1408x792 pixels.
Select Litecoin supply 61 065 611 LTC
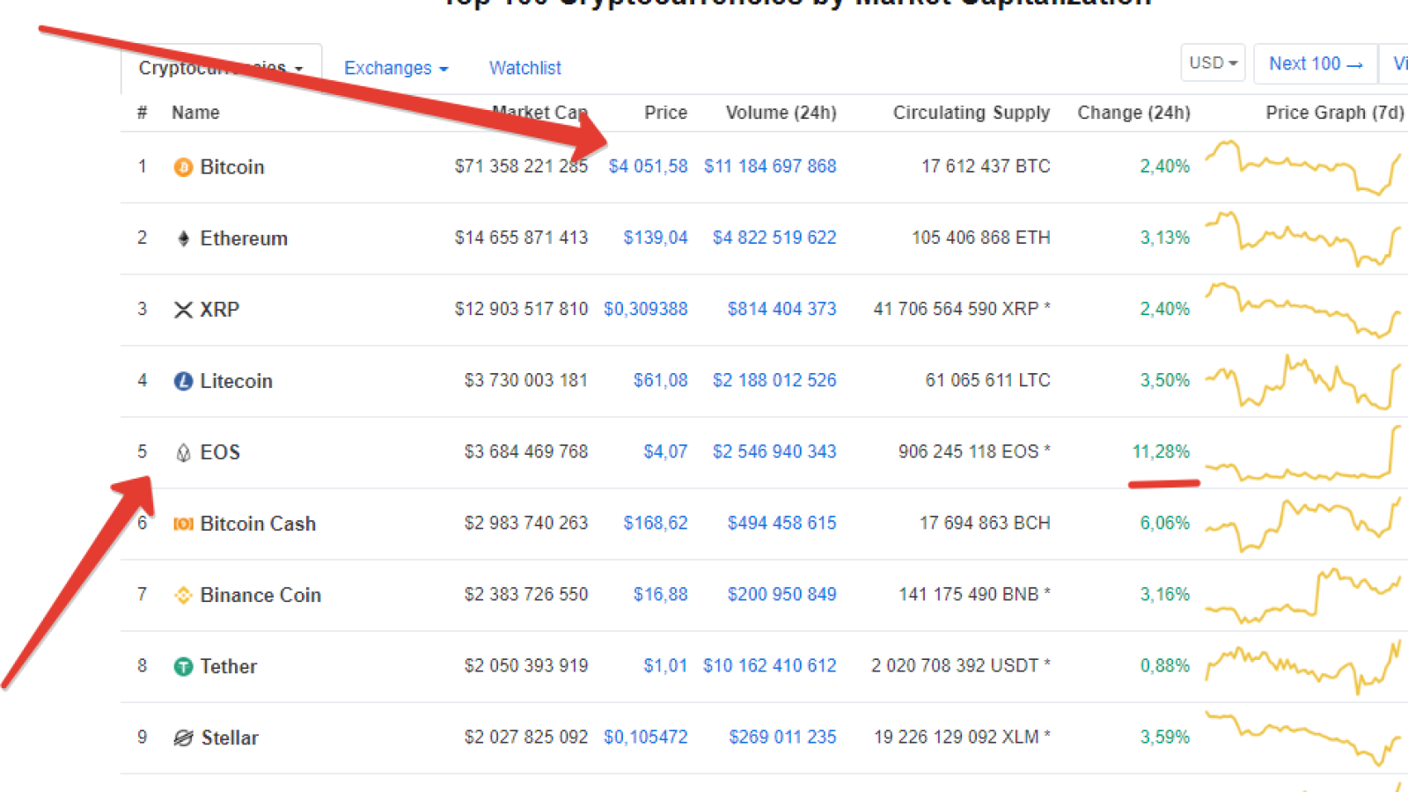tap(988, 380)
